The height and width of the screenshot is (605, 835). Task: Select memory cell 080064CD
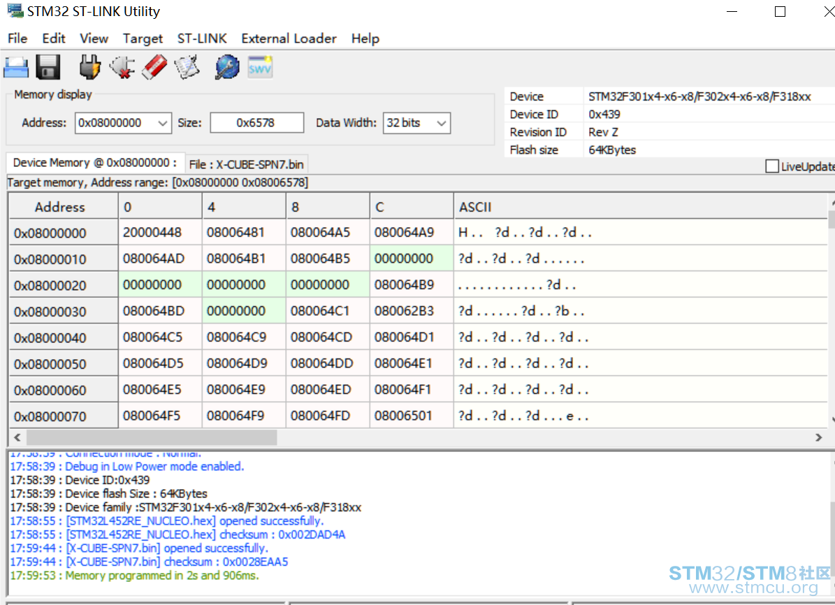click(328, 337)
